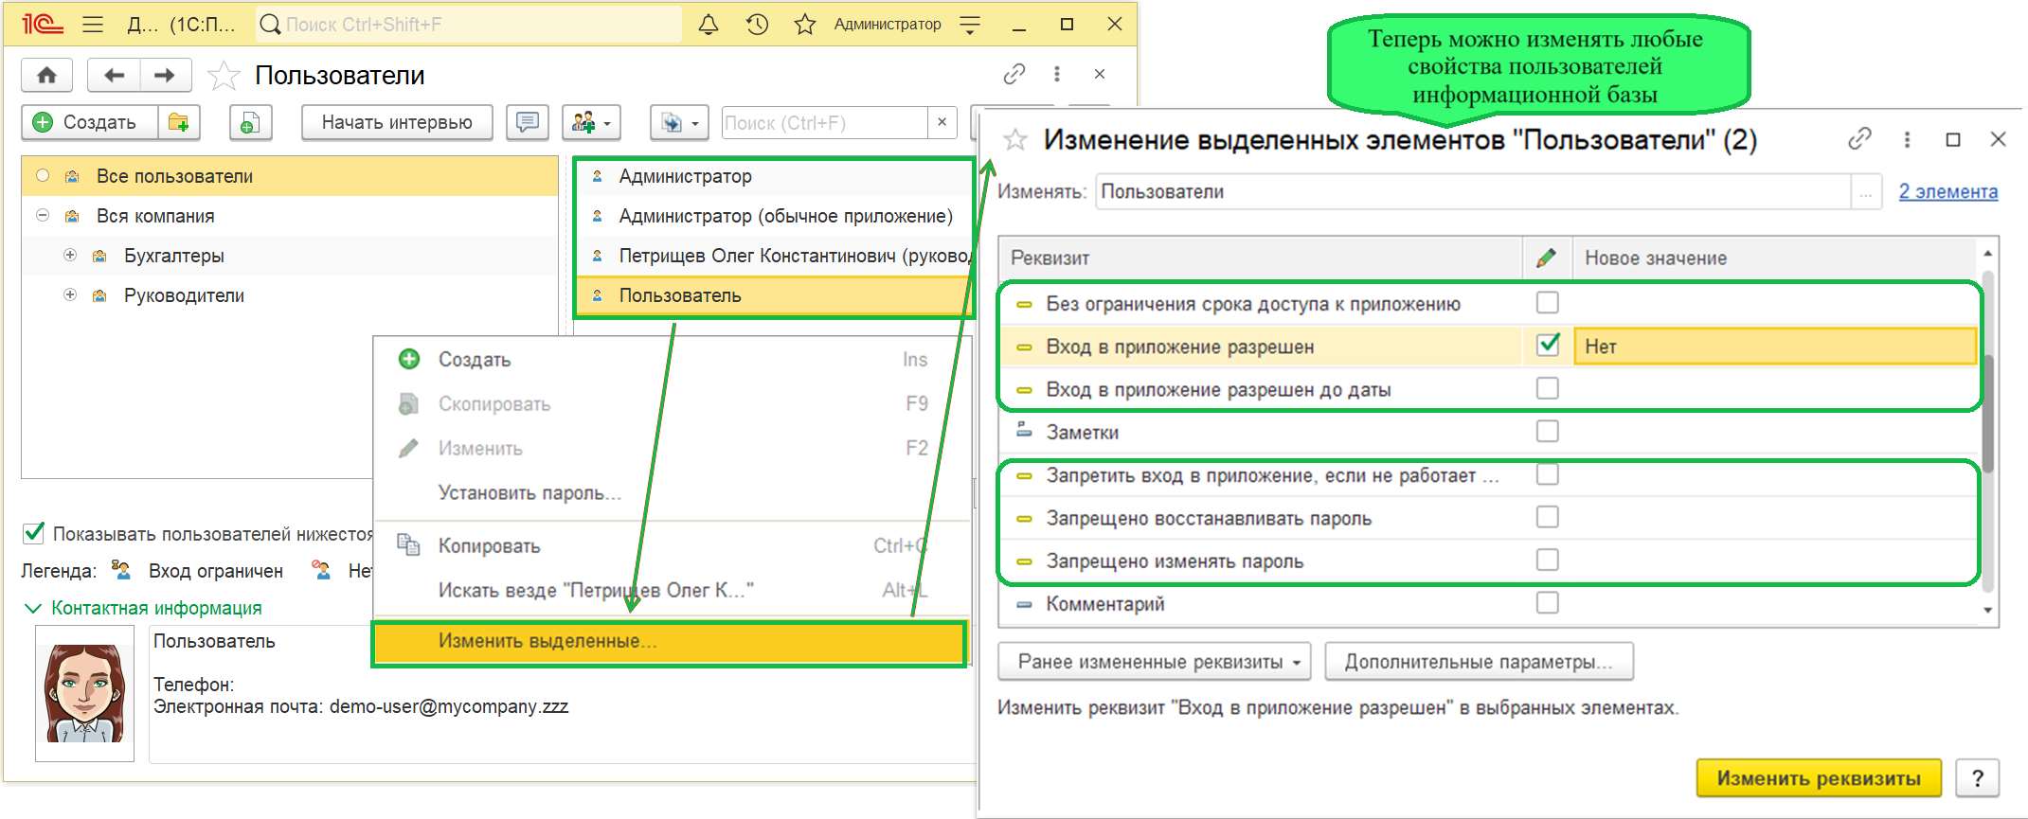Expand the Бухгалтеры group tree node

tap(70, 256)
